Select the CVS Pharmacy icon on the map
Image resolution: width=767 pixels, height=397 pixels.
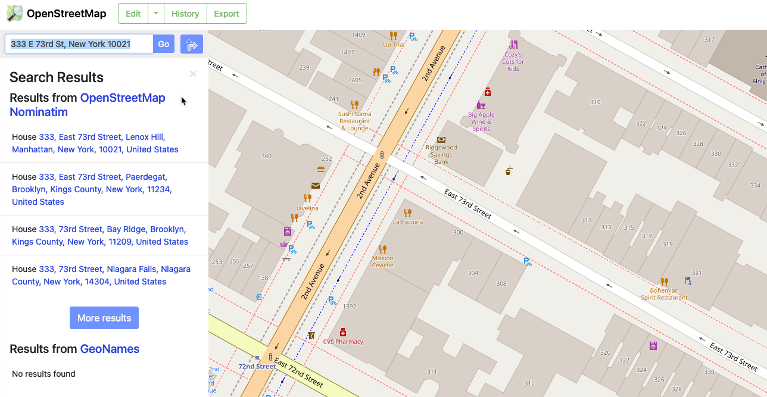(344, 332)
